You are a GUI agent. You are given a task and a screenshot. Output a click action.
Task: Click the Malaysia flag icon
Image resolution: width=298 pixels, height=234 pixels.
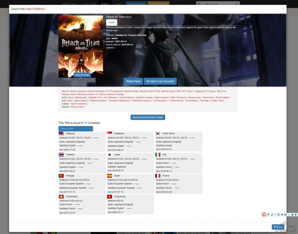[61, 133]
